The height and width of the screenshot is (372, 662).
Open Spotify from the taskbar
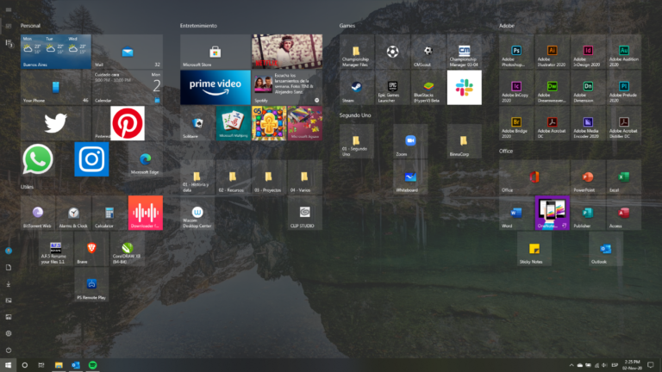[92, 365]
